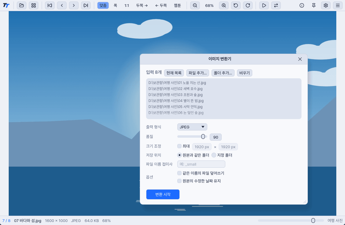Check 원본의 수정한 날짜 유지
The image size is (345, 225).
(x=179, y=181)
